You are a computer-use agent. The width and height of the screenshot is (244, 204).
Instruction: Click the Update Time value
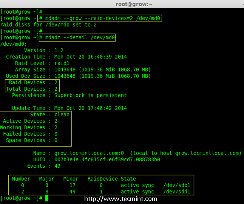point(91,108)
